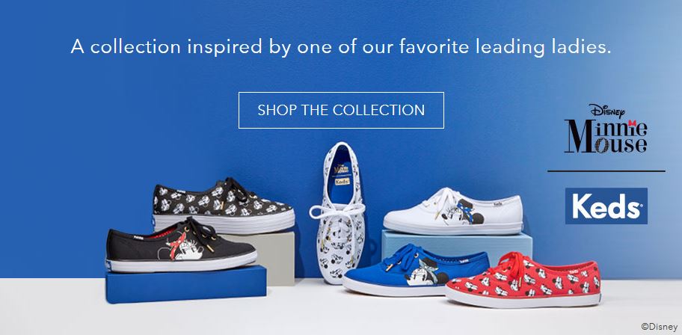
Task: Click the ©Disney copyright text
Action: tap(659, 326)
